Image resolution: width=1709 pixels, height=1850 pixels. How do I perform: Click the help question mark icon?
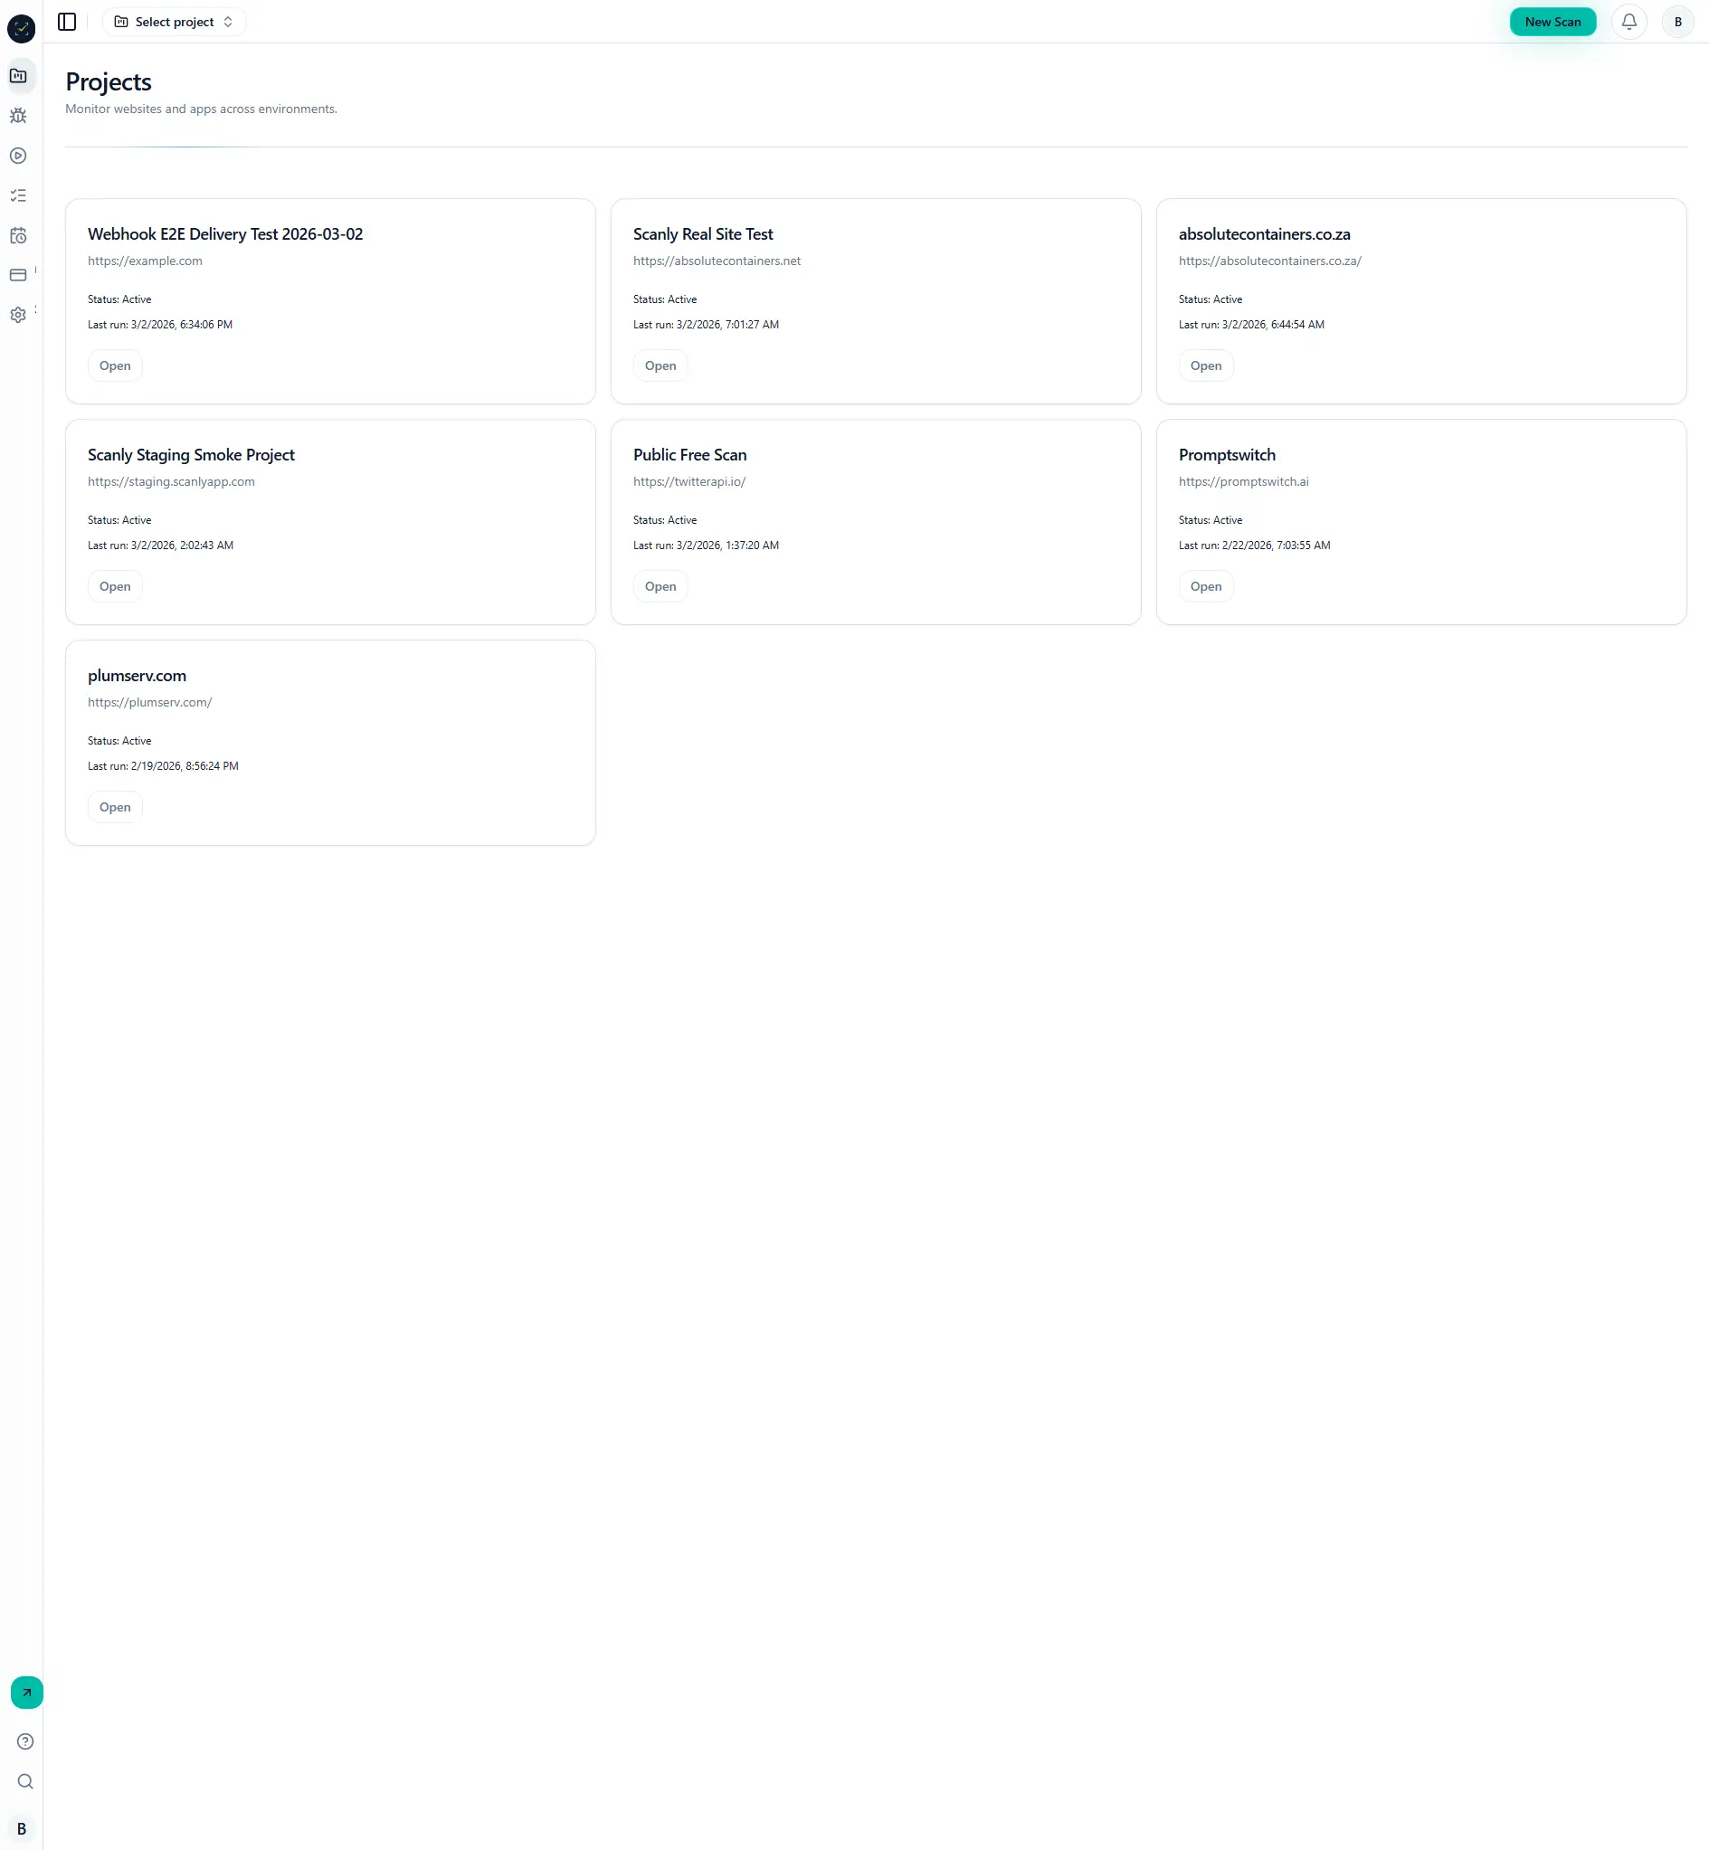[x=24, y=1741]
